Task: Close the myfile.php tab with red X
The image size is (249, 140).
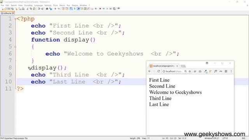Action: pos(13,13)
